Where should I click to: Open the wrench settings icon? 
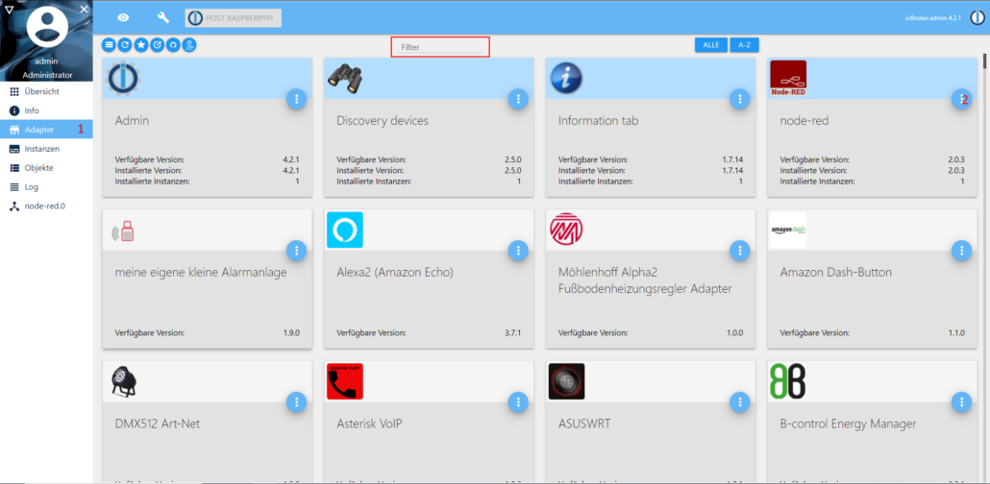point(162,17)
